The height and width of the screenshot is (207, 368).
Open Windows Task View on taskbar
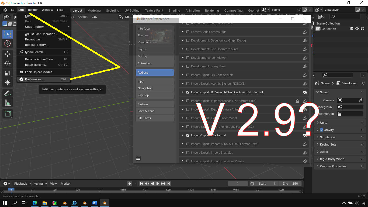pyautogui.click(x=24, y=203)
